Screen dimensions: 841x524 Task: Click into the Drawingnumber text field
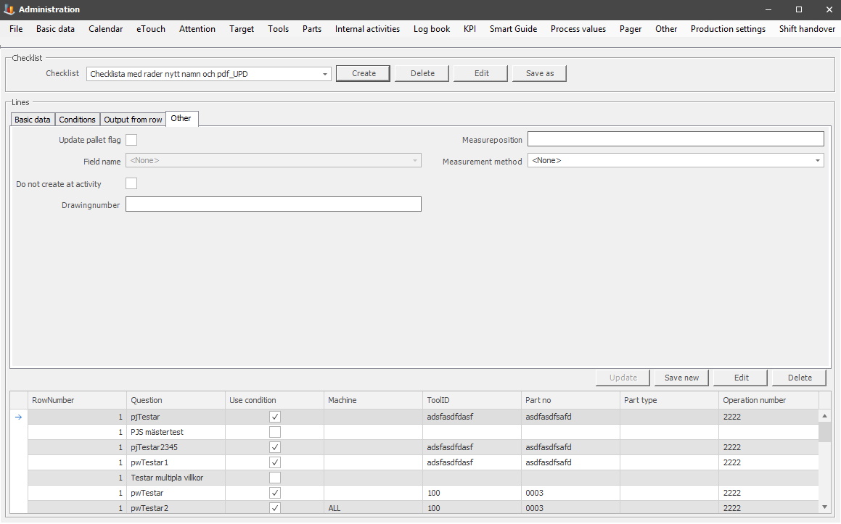coord(273,204)
